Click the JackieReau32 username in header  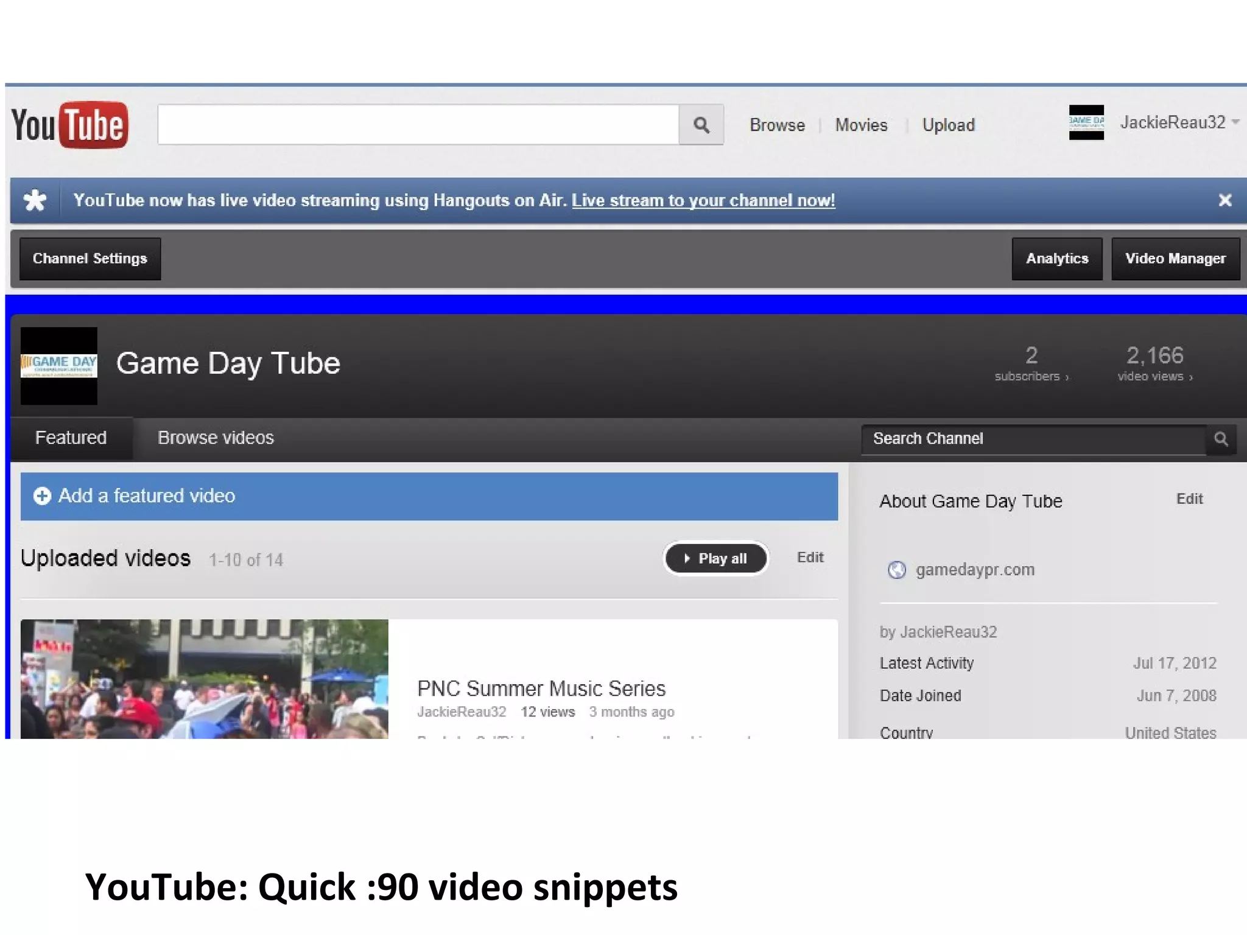click(x=1173, y=122)
